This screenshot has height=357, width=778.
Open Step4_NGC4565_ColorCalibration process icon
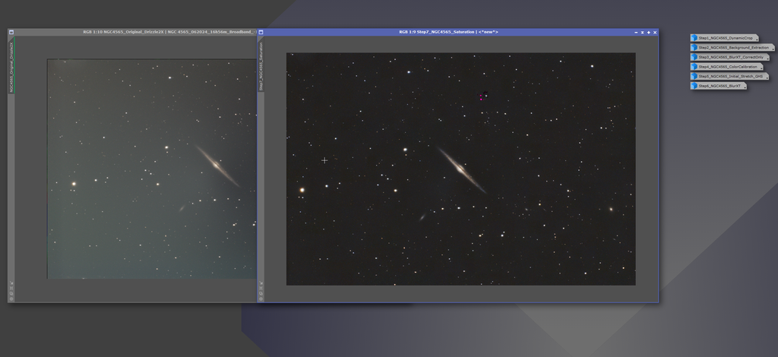click(x=726, y=66)
